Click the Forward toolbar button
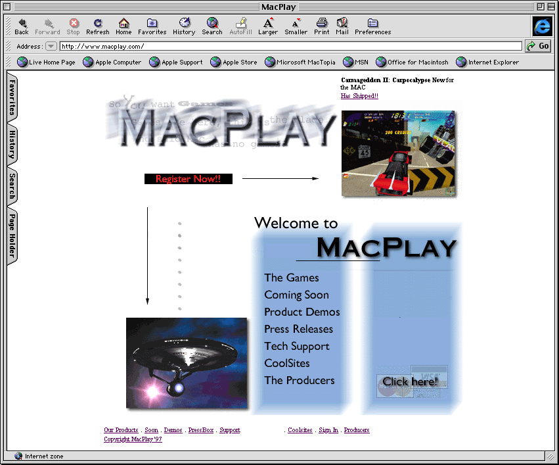559x465 pixels. tap(47, 27)
